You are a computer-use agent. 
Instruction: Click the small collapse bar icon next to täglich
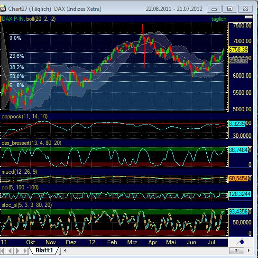click(249, 17)
